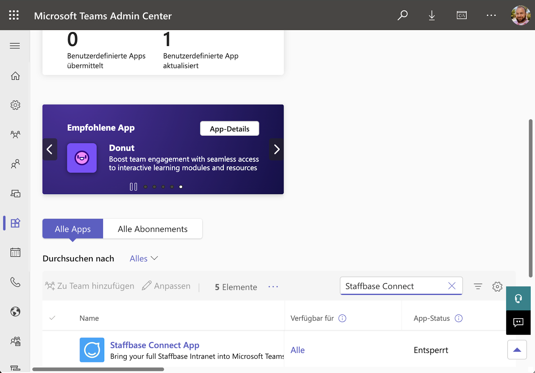Open Voice phone icon in sidebar
Screen dimensions: 535x373
tap(15, 282)
